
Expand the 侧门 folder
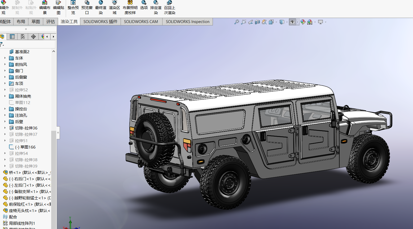(x=5, y=71)
